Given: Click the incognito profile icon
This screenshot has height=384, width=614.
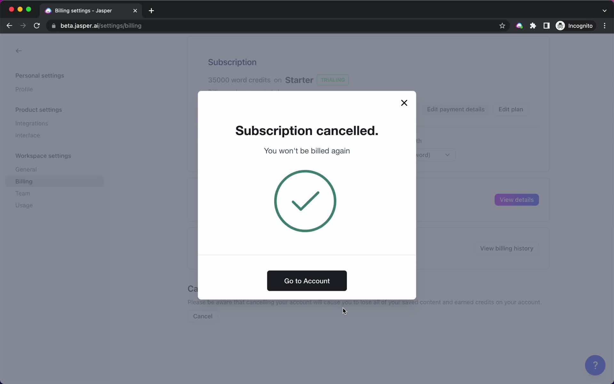Looking at the screenshot, I should (561, 26).
